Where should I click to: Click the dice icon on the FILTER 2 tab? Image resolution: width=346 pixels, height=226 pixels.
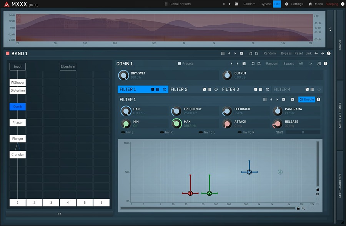click(x=205, y=89)
